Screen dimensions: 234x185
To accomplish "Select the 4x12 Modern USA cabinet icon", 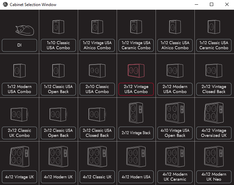I will (136, 157).
